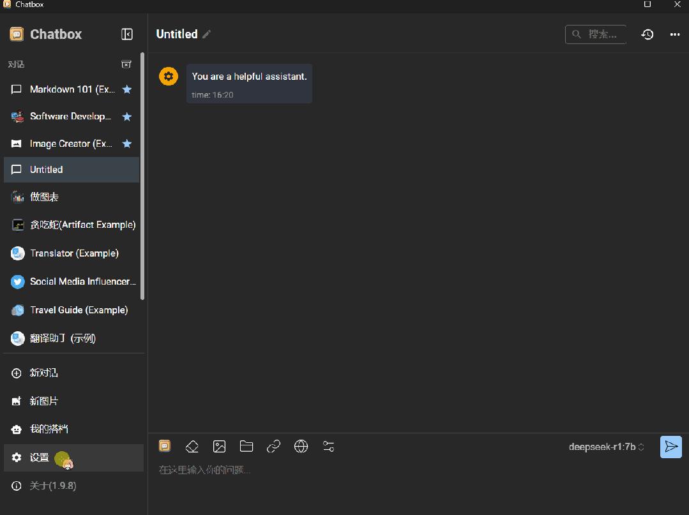
Task: Open the three-dots more options menu
Action: coord(675,34)
